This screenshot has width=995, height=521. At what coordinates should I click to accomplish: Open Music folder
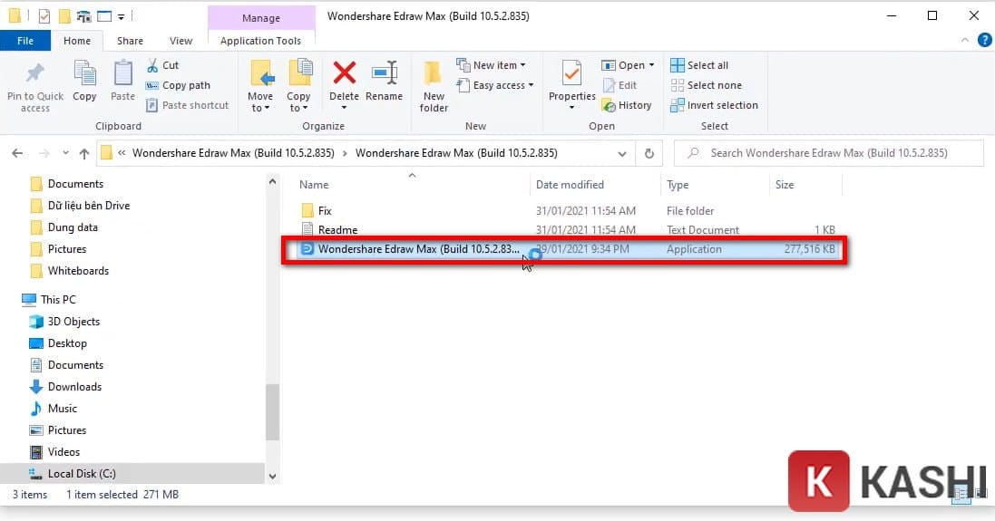(x=63, y=408)
